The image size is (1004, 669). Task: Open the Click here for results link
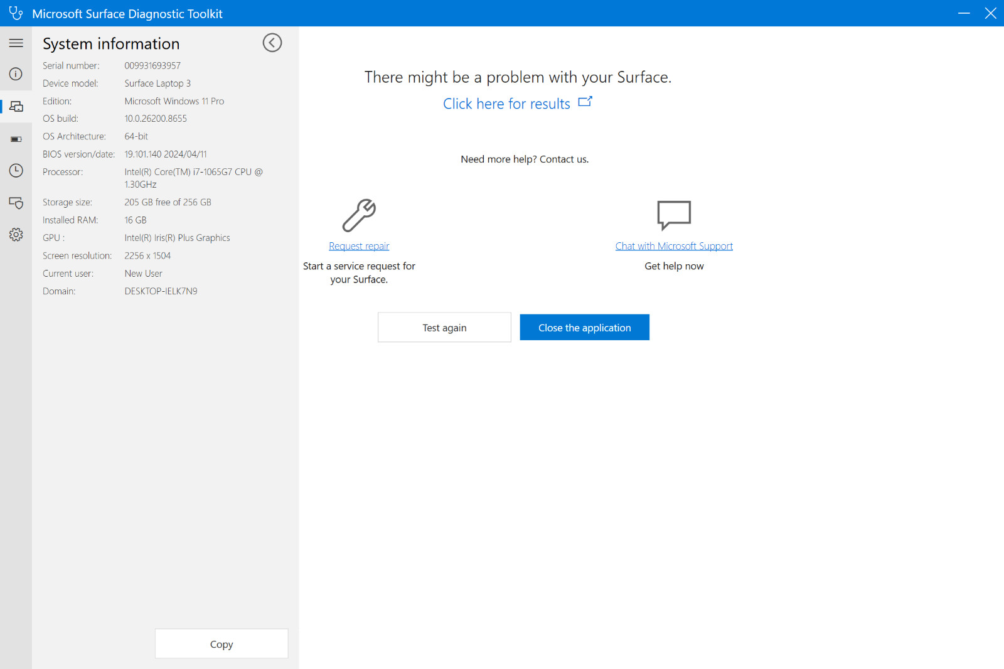(x=518, y=104)
